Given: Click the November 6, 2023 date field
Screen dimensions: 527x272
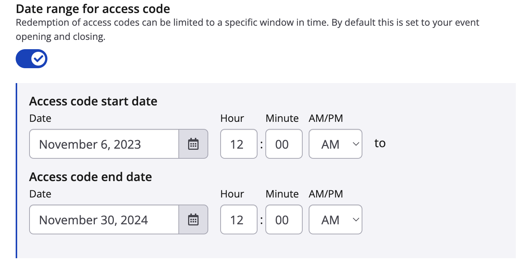Looking at the screenshot, I should coord(104,144).
